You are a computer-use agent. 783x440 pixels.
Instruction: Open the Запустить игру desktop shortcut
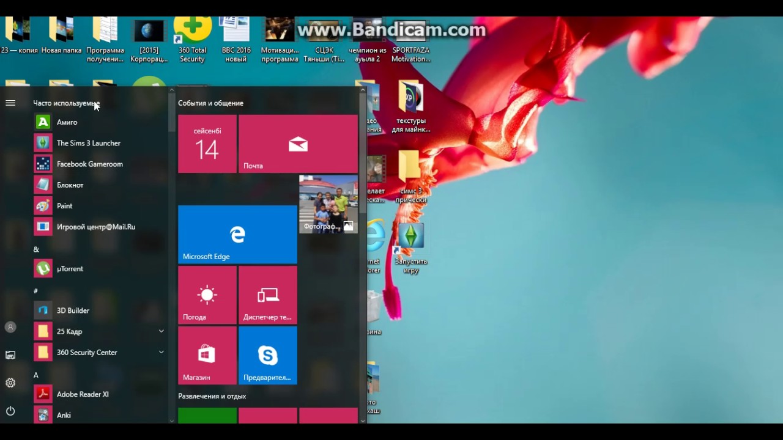click(x=411, y=248)
